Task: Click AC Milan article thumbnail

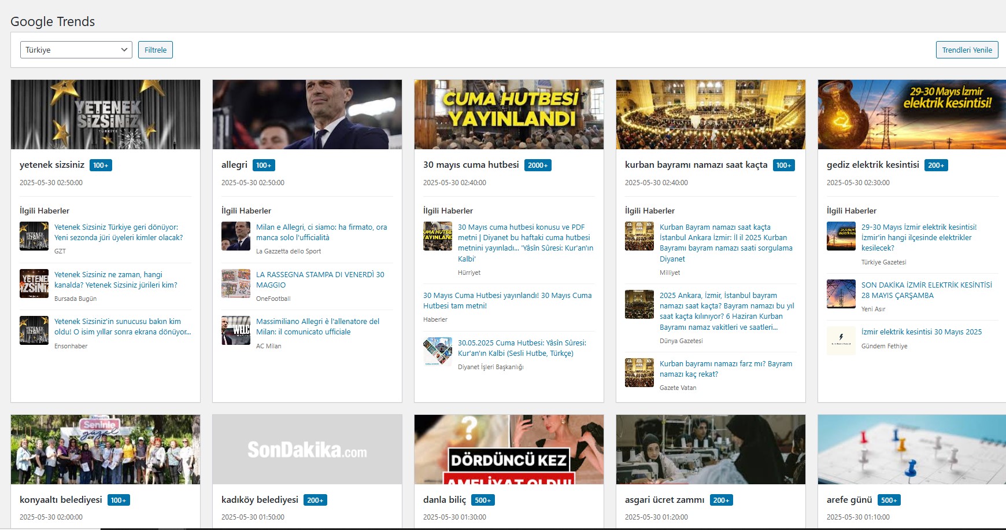Action: [x=236, y=330]
